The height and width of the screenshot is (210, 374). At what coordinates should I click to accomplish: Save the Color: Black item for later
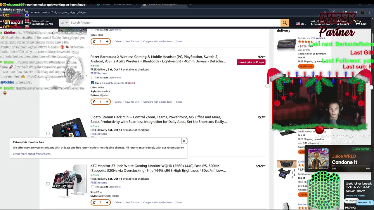tap(132, 41)
